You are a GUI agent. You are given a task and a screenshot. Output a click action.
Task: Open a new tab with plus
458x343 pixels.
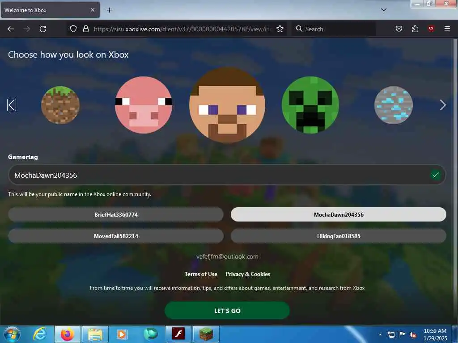click(x=109, y=10)
